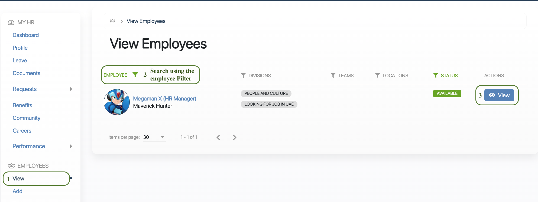The height and width of the screenshot is (202, 538).
Task: Open the Divisions filter funnel icon
Action: point(243,75)
